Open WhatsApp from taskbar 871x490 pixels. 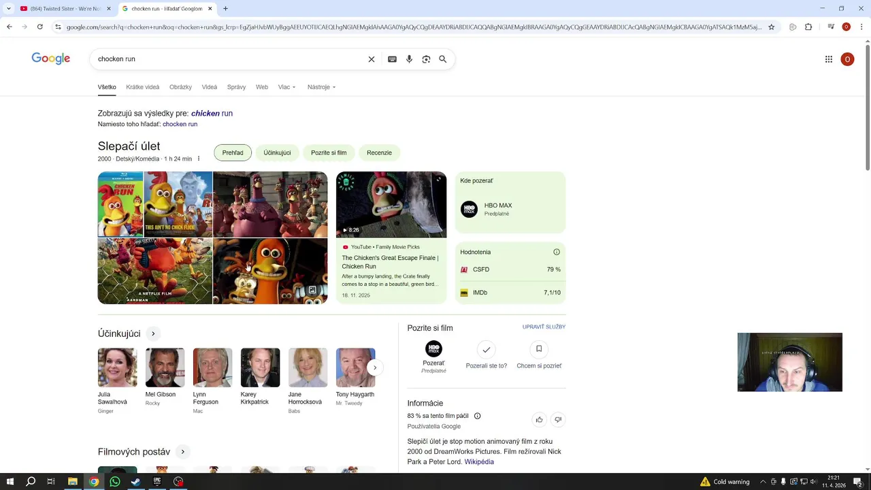(x=114, y=482)
